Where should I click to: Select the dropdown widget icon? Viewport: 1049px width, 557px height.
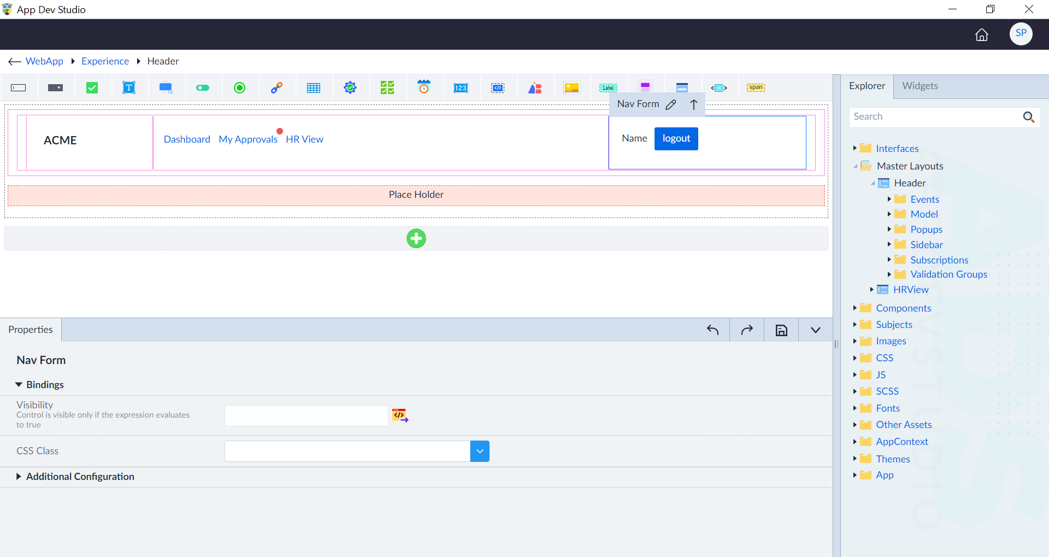pyautogui.click(x=55, y=87)
